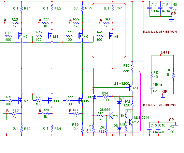Click the 2SA1209 part label
184x153 pixels.
(x=122, y=83)
